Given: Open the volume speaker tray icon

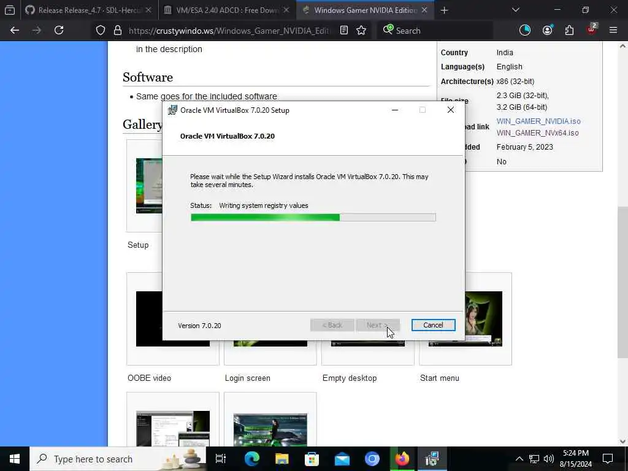Looking at the screenshot, I should [x=549, y=459].
